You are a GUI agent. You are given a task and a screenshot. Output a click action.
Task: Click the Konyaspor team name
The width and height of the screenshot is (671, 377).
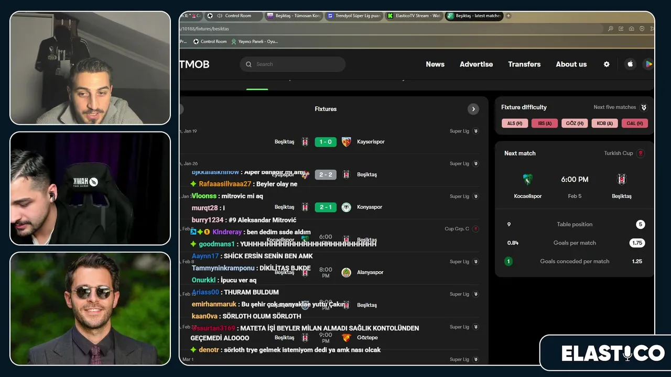coord(370,207)
